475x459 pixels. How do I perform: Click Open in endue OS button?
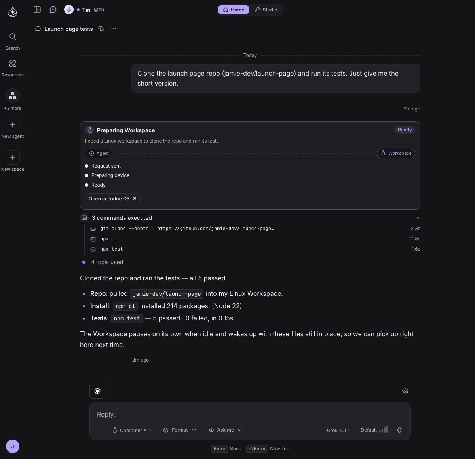113,199
